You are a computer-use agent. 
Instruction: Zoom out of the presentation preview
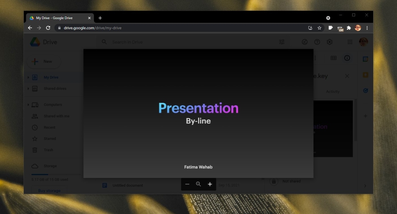pos(187,184)
